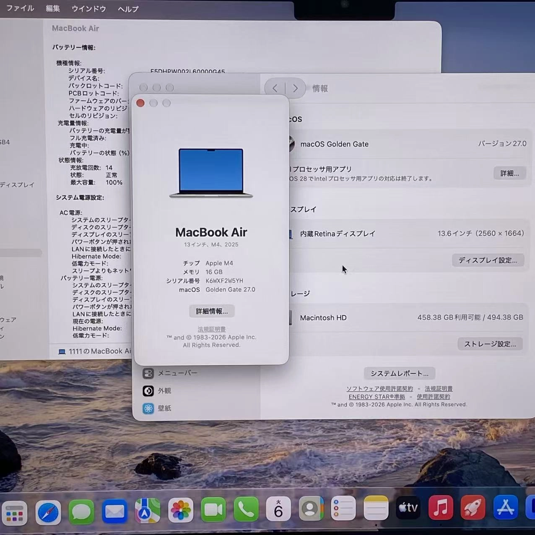Click 充放電回数 row in System Information
Viewport: 535px width, 535px height.
[91, 168]
